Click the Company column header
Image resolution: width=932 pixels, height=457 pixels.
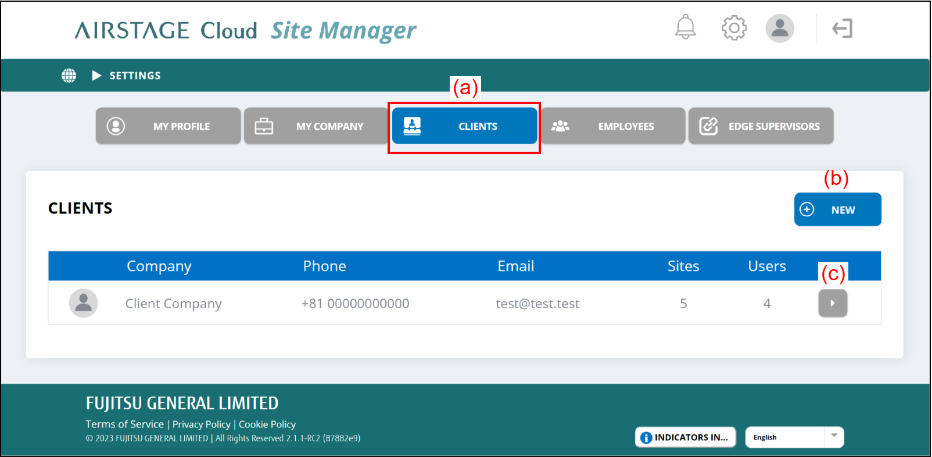(x=159, y=266)
